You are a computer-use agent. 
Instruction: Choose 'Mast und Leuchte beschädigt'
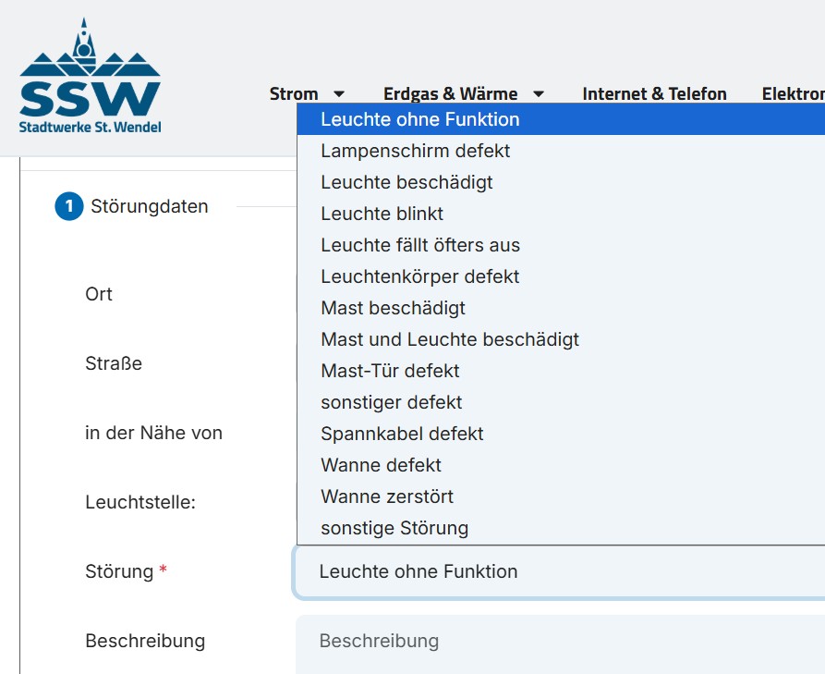click(x=450, y=339)
